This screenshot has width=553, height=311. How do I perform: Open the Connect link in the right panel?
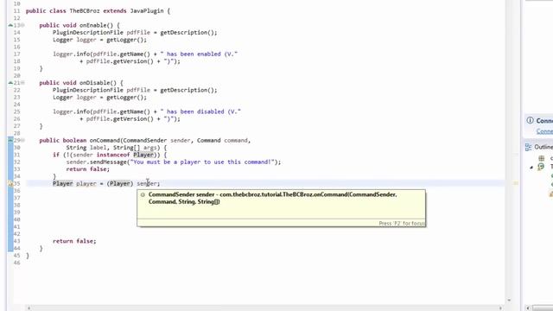[x=544, y=131]
